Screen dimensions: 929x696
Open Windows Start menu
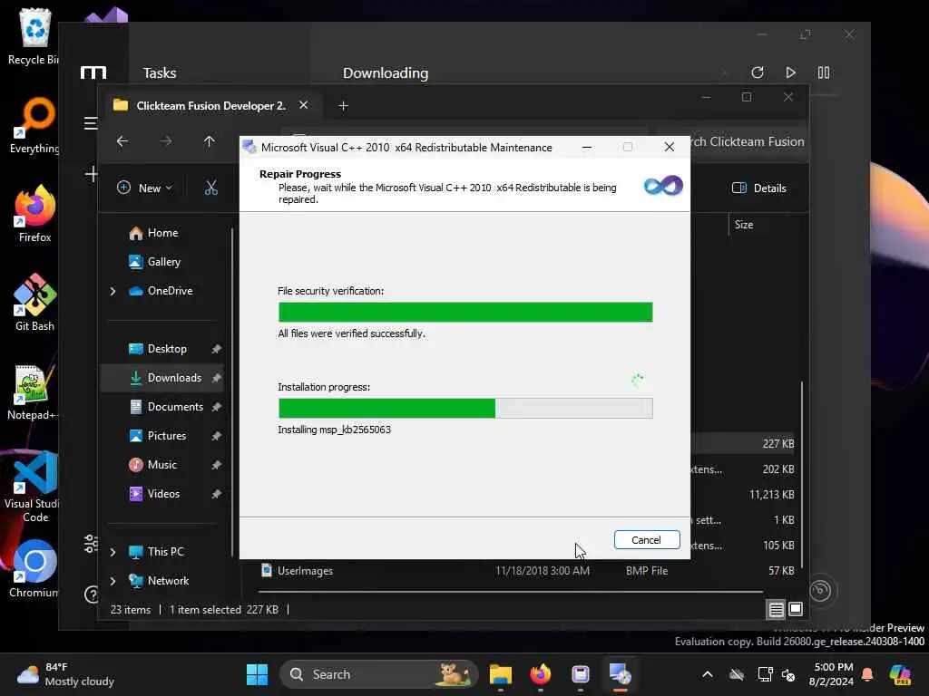tap(257, 674)
